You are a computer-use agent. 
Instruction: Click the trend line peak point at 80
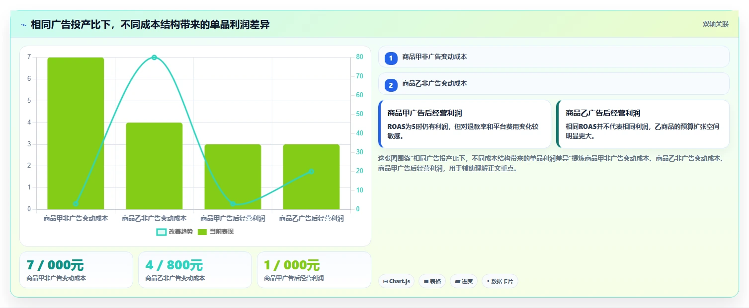point(154,58)
